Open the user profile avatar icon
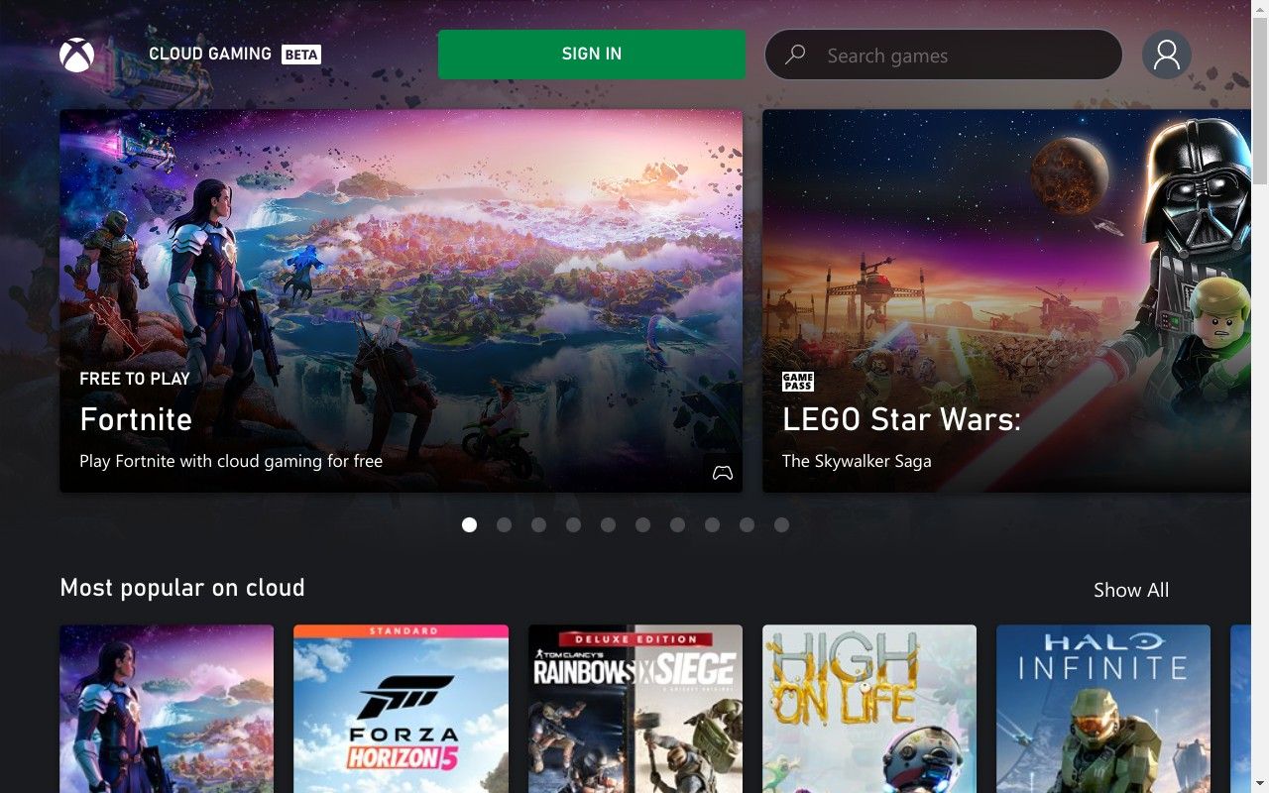Image resolution: width=1269 pixels, height=793 pixels. 1167,55
